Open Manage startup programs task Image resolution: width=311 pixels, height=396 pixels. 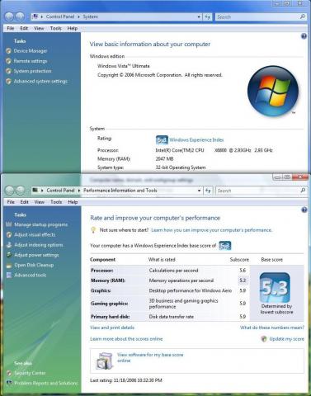click(41, 224)
